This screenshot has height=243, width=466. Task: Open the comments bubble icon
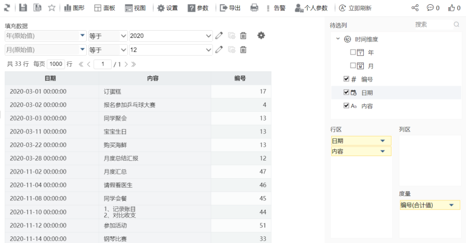[x=430, y=8]
